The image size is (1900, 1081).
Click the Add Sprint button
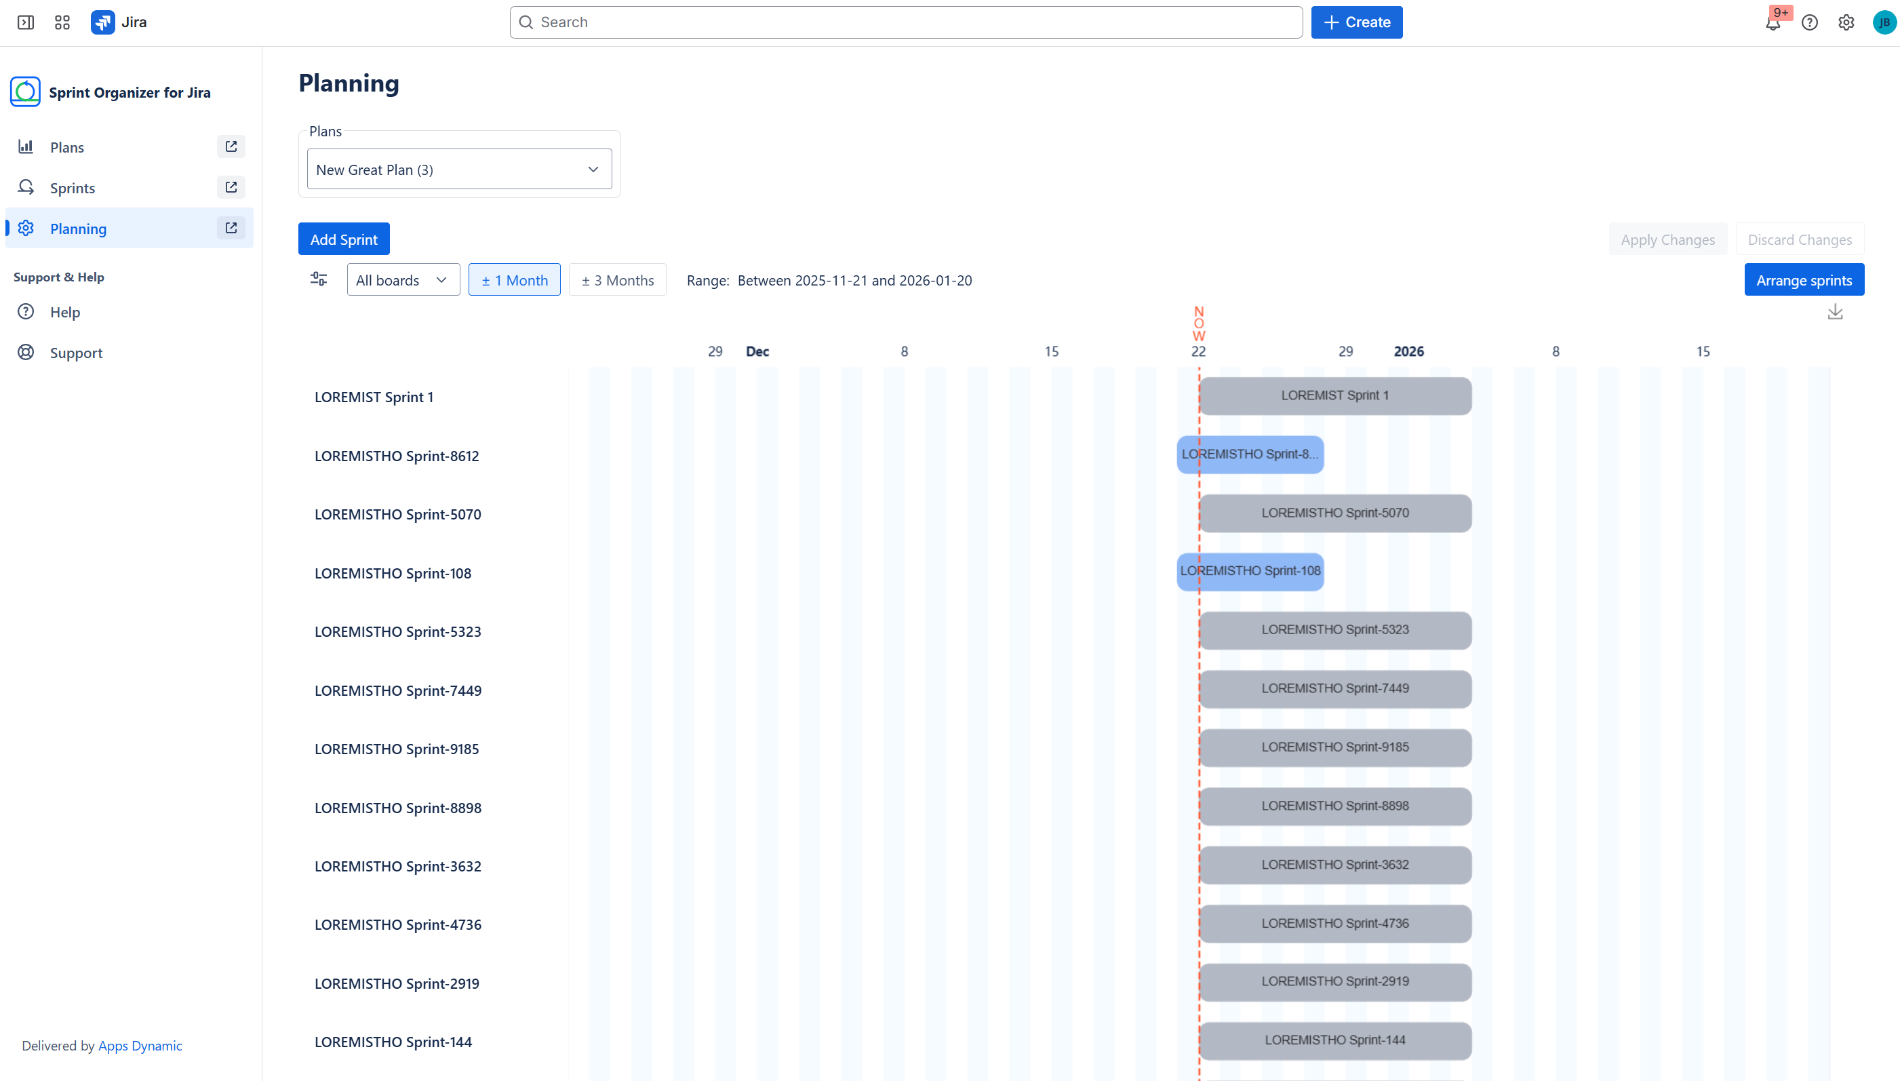pos(344,239)
